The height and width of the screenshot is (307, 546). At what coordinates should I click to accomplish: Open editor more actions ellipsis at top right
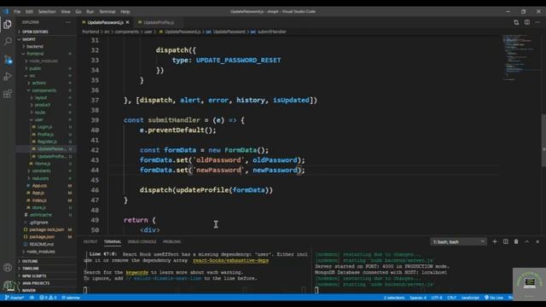pyautogui.click(x=537, y=22)
